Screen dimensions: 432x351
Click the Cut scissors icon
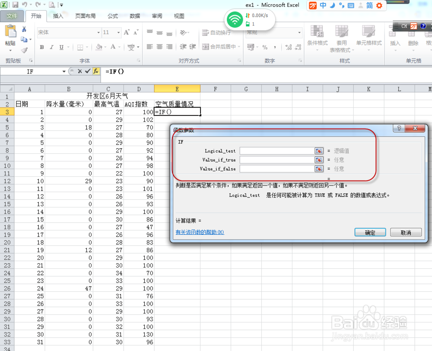24,29
